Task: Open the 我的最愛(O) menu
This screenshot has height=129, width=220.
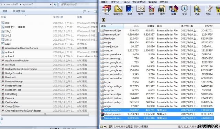Action: [139, 2]
